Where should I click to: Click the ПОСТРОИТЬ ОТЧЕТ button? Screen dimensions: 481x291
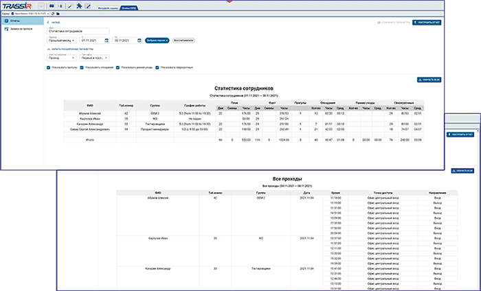(x=426, y=23)
